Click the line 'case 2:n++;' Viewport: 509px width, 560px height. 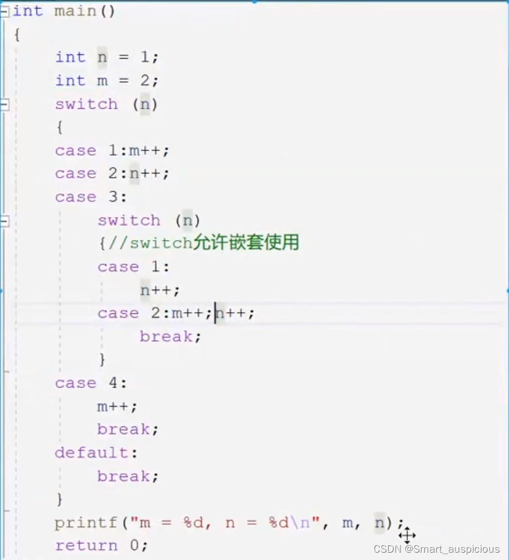pos(112,173)
